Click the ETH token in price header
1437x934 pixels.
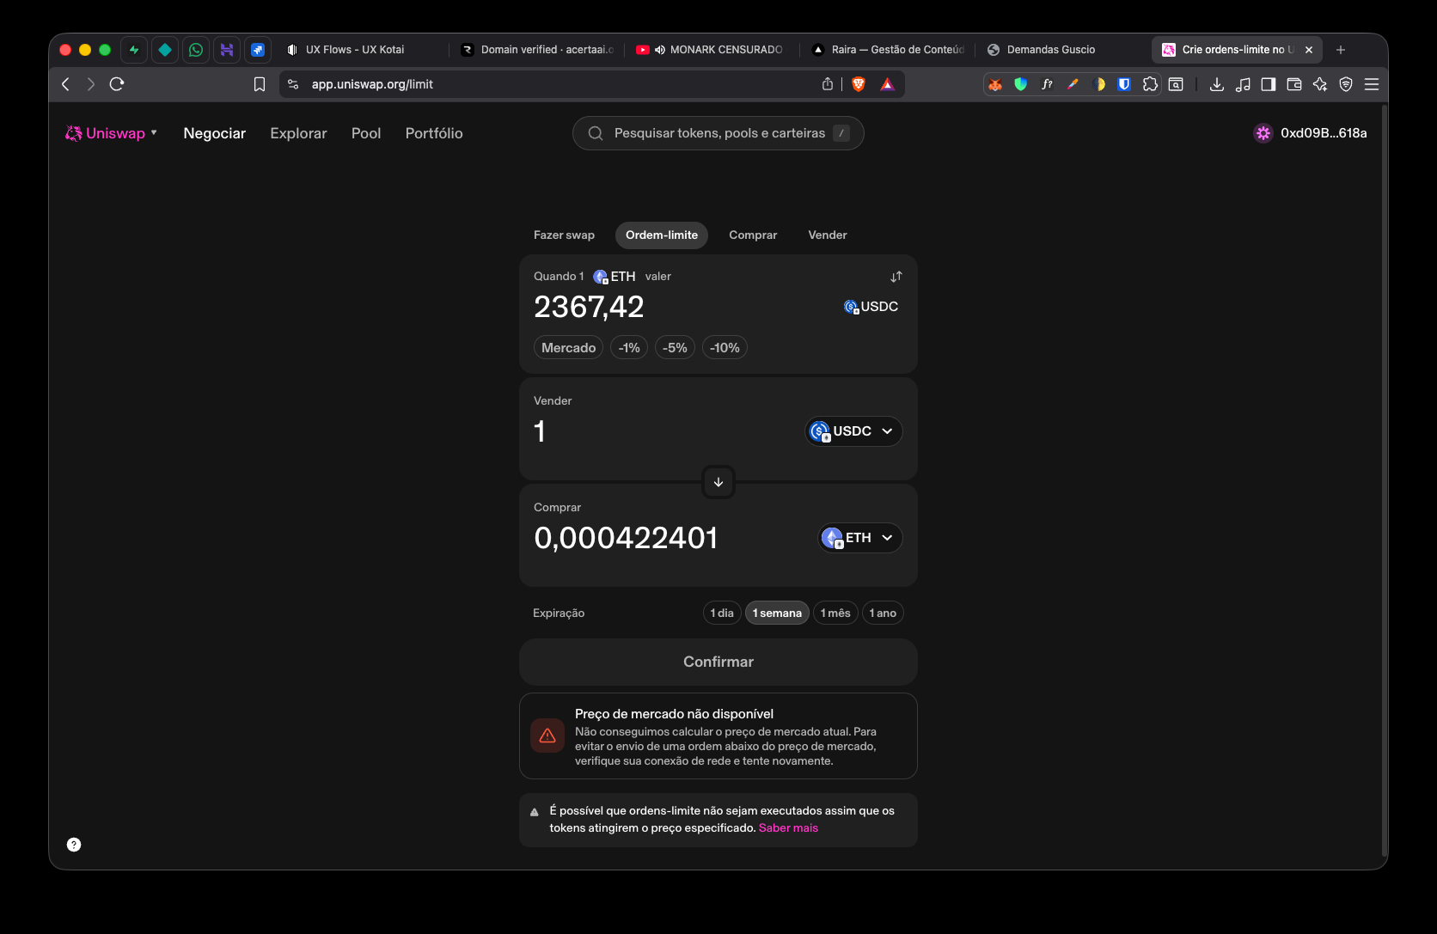coord(615,277)
